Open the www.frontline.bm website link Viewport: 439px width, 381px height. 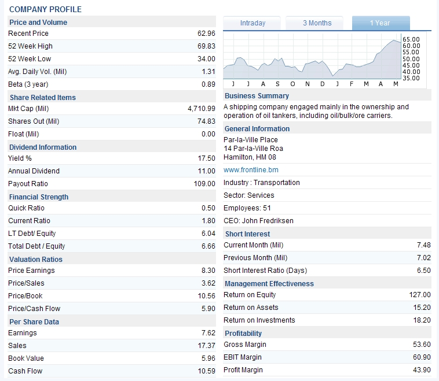[x=251, y=170]
